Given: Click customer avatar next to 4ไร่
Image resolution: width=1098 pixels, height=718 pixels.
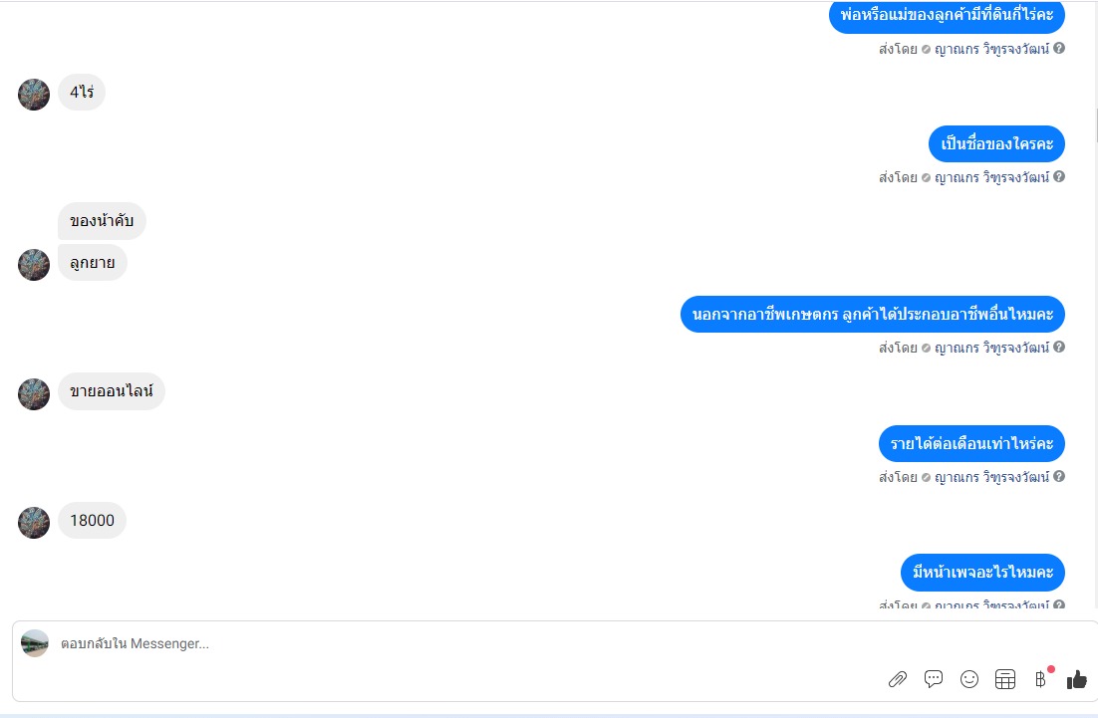Looking at the screenshot, I should 34,95.
